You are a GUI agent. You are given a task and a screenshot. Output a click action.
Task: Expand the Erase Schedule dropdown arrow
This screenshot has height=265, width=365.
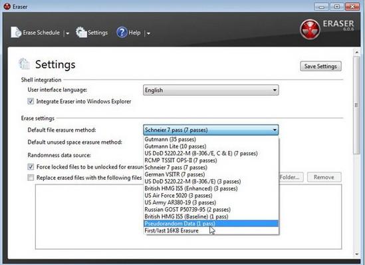(67, 33)
